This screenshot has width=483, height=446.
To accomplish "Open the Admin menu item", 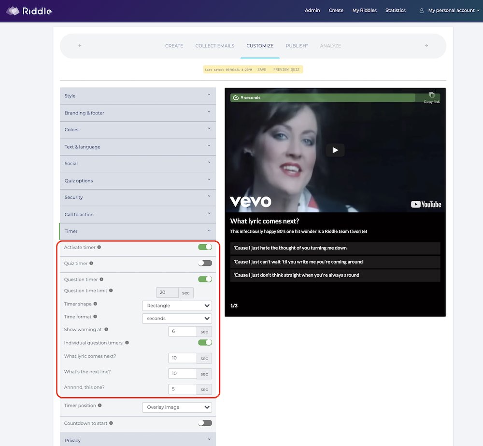I will pyautogui.click(x=313, y=11).
